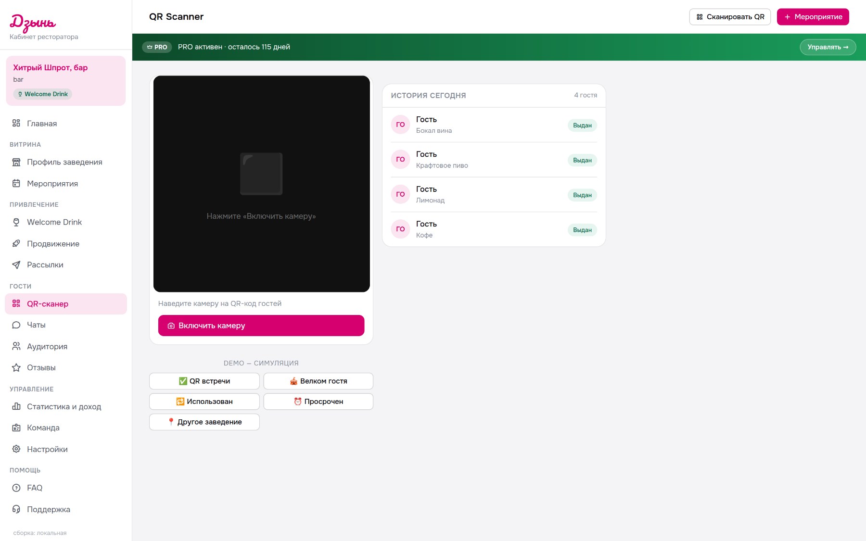The width and height of the screenshot is (866, 541).
Task: Click the ГО avatar for Лимонад
Action: pos(400,194)
